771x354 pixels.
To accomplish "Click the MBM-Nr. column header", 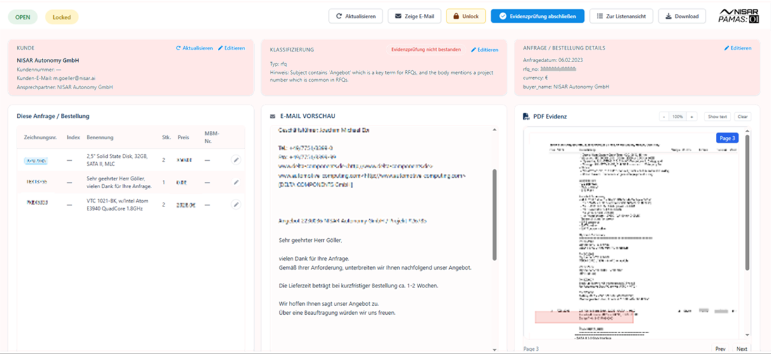I will pyautogui.click(x=212, y=137).
